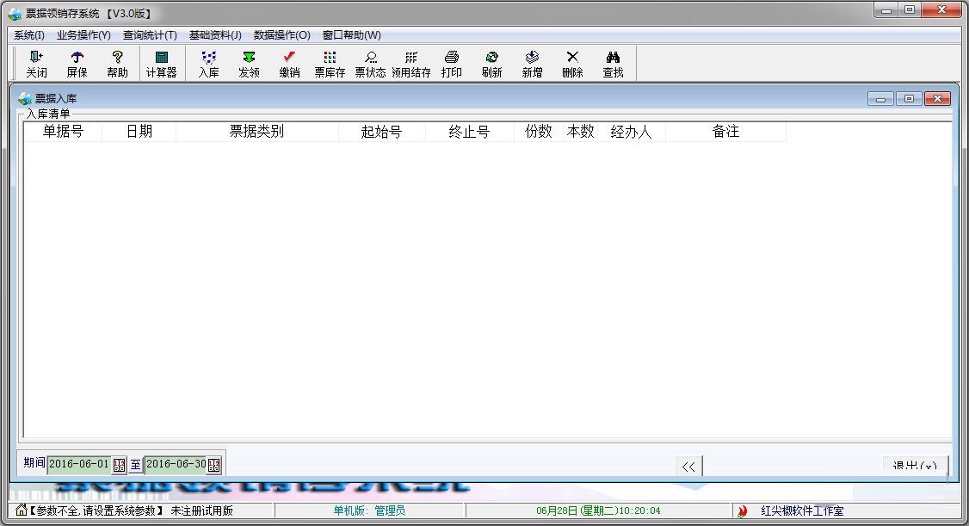Viewport: 969px width, 526px height.
Task: Check 票状态 (ticket status) with its icon
Action: (x=368, y=63)
